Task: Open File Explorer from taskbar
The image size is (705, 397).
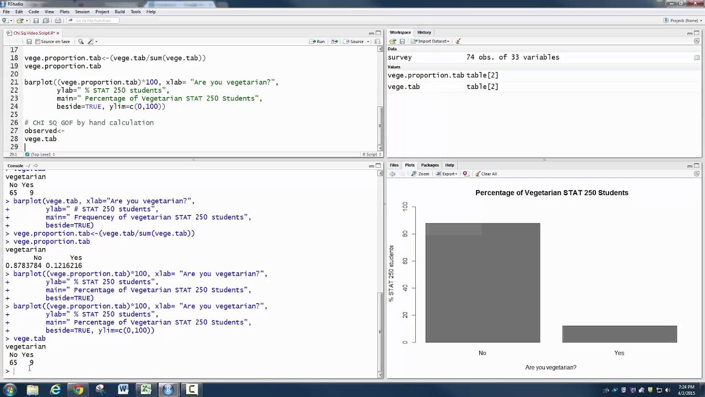Action: point(32,390)
